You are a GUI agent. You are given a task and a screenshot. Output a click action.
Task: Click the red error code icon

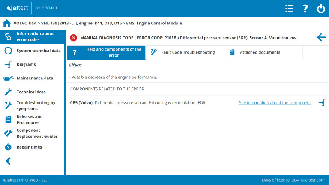(x=73, y=38)
